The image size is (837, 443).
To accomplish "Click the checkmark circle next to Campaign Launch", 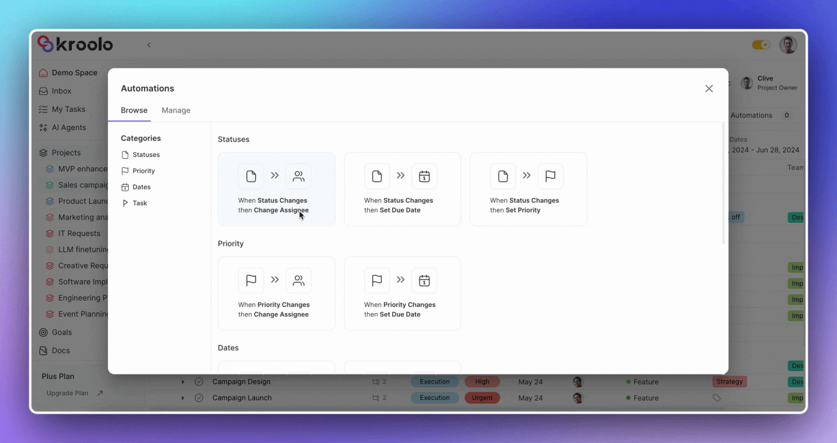I will click(x=199, y=397).
